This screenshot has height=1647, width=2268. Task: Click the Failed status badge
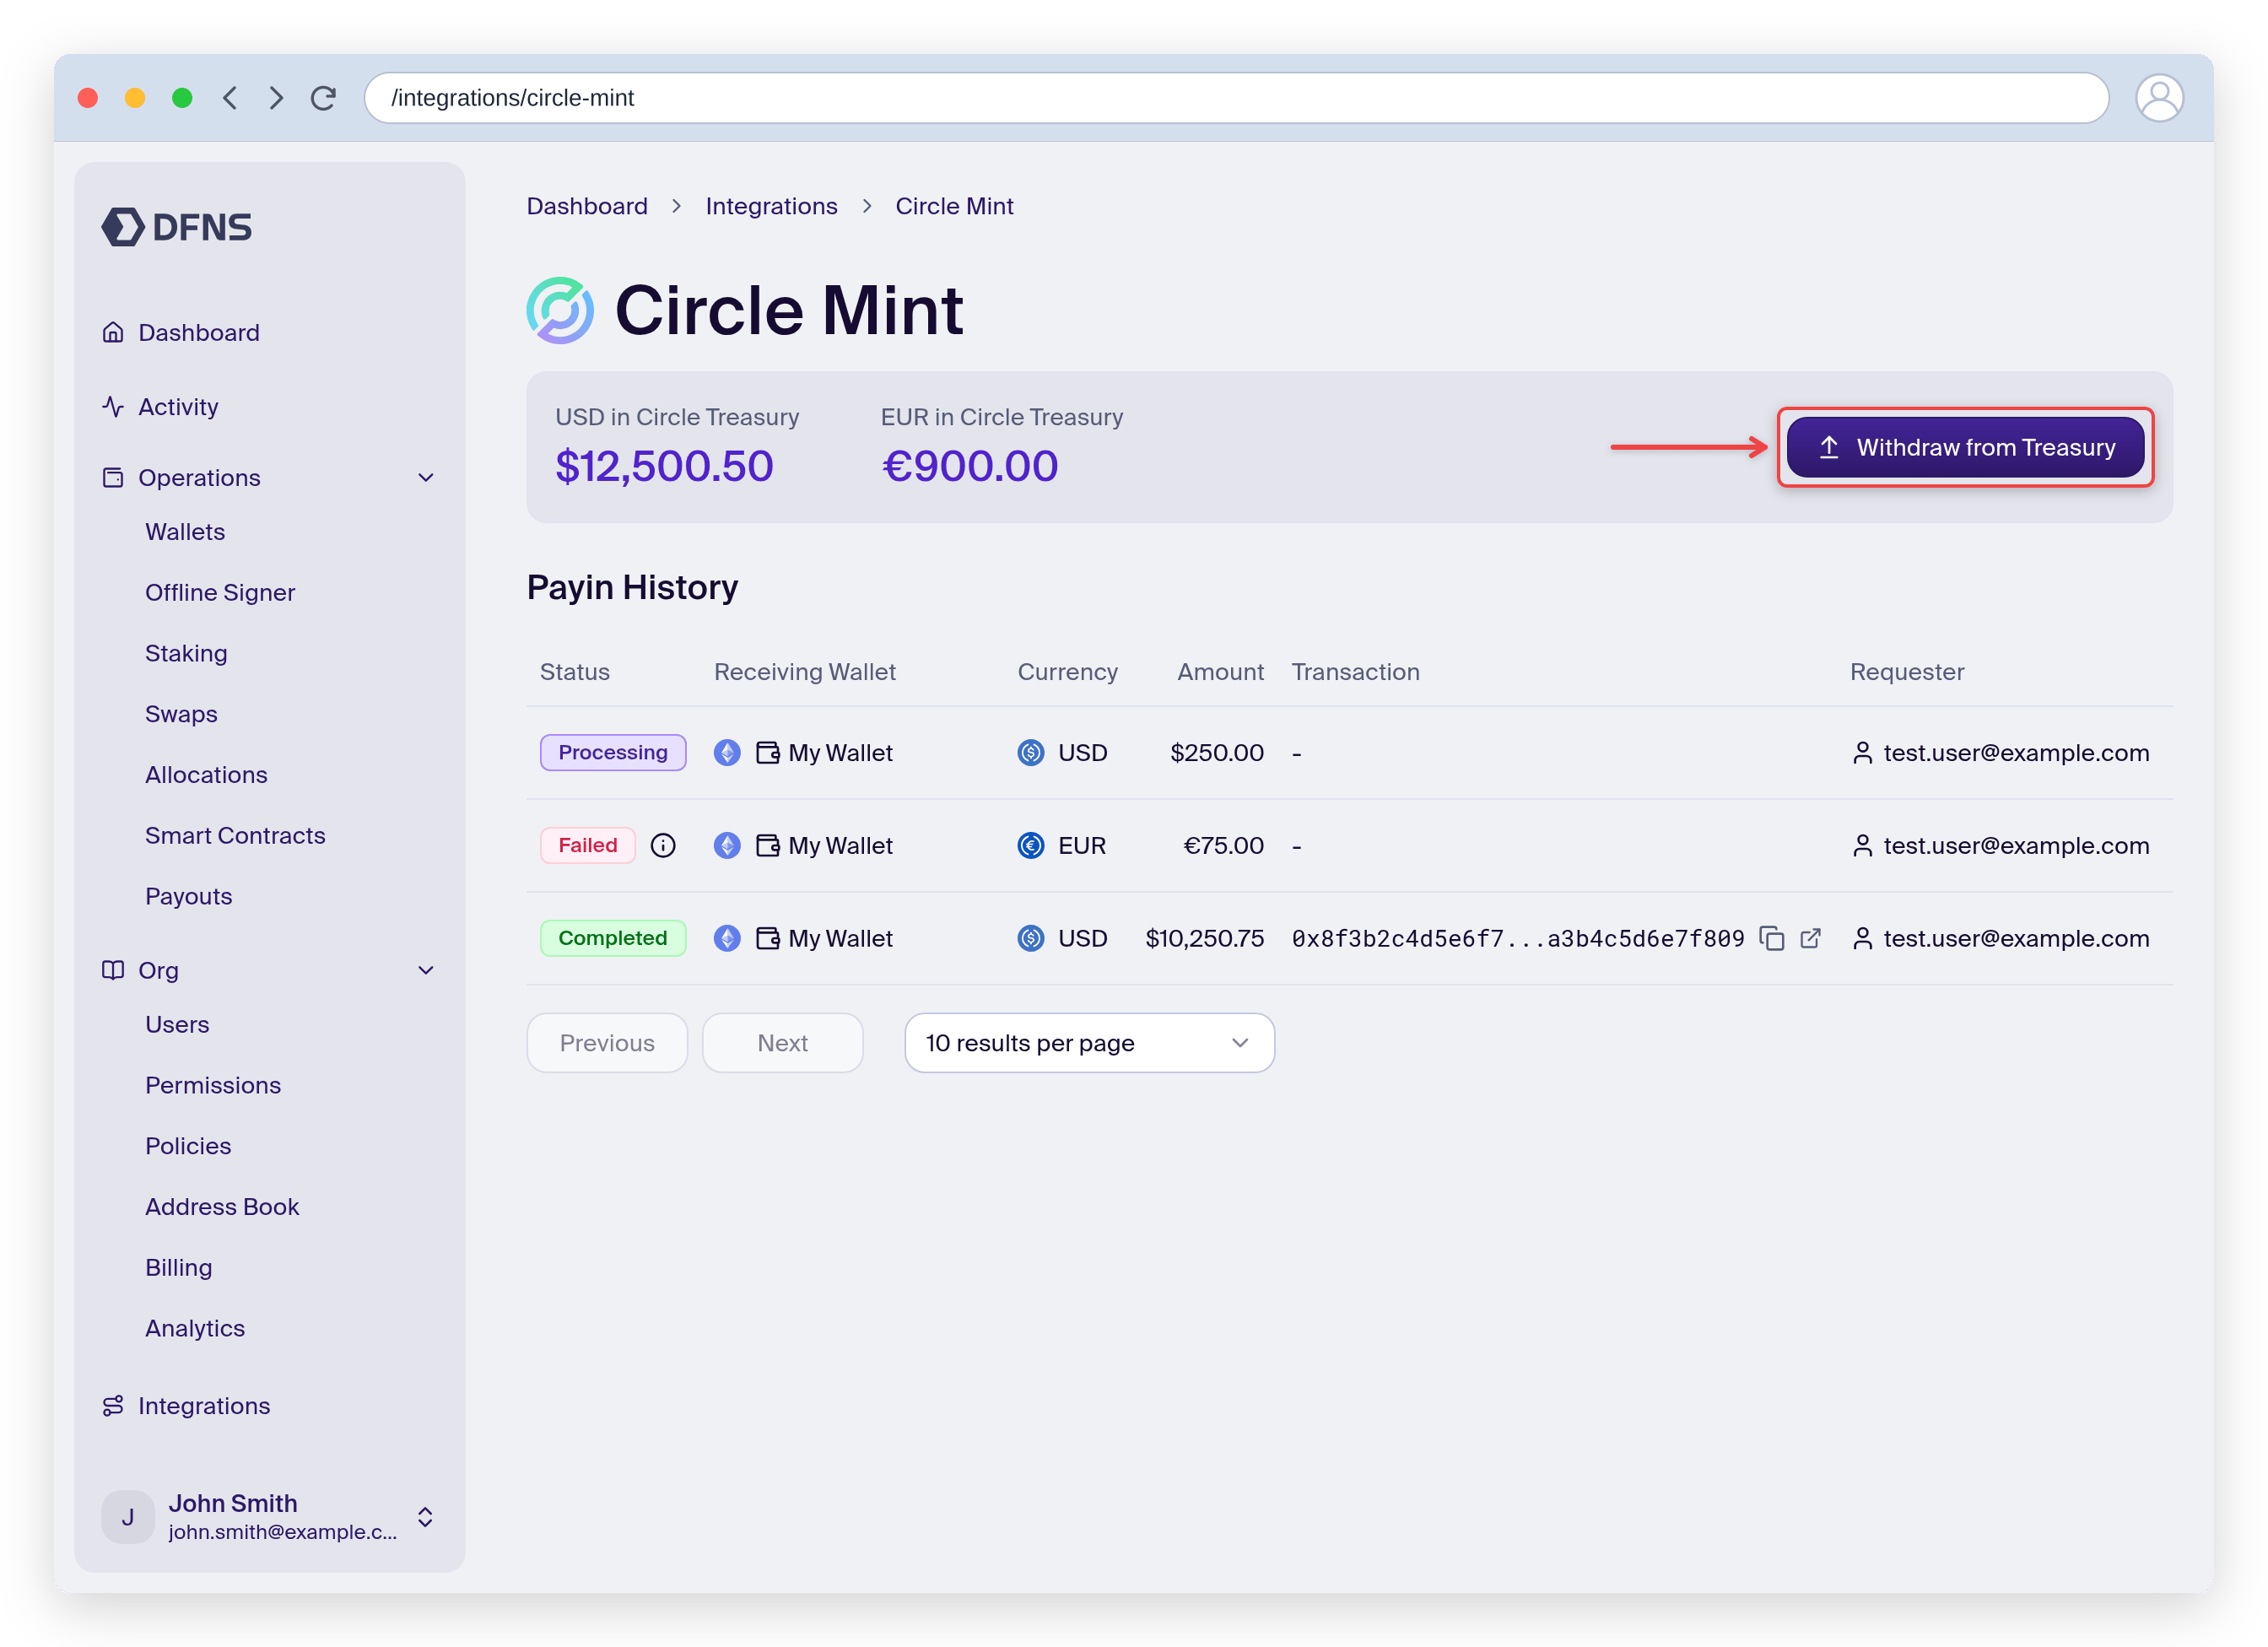click(588, 846)
